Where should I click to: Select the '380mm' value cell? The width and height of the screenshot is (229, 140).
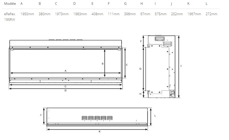(x=45, y=14)
